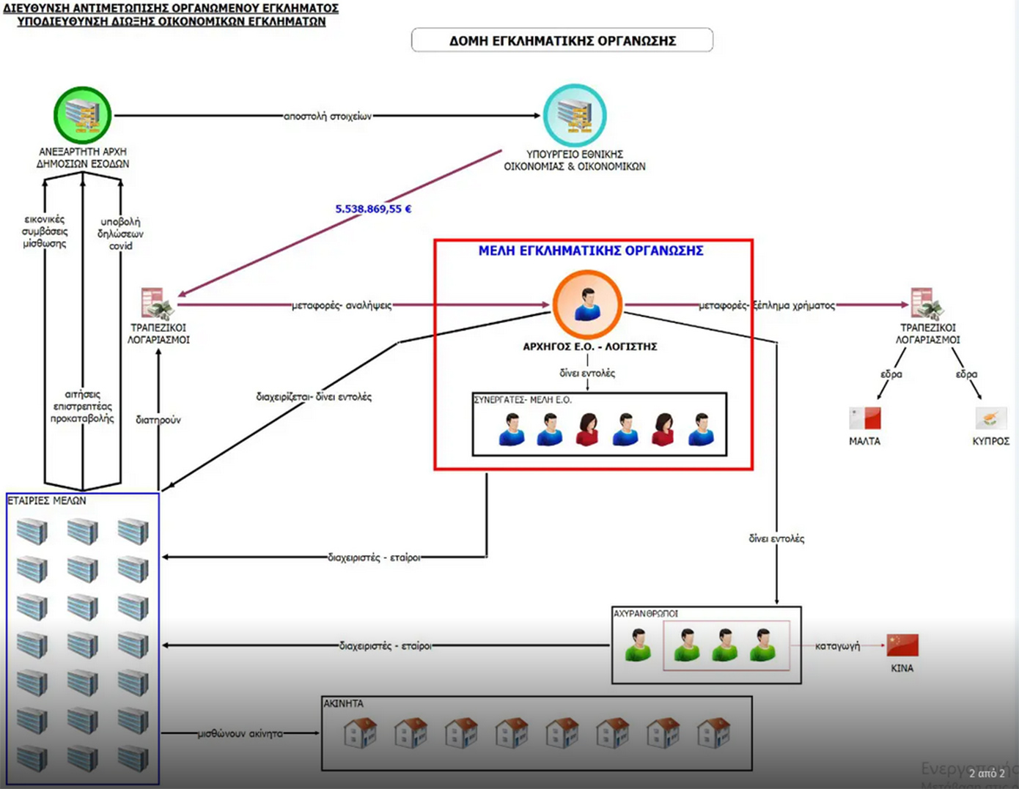Click the 5.538.869,55 € amount label
This screenshot has width=1019, height=789.
[373, 209]
